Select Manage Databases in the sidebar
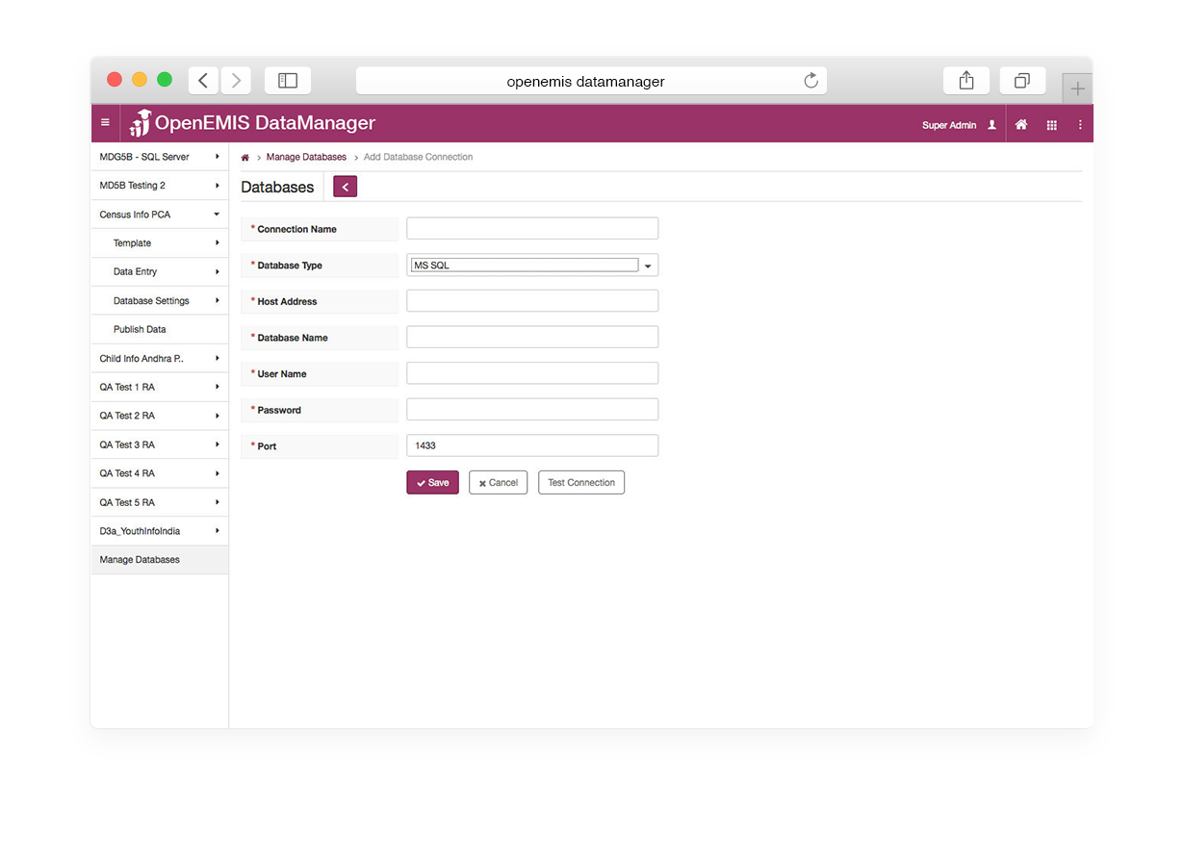 point(160,560)
